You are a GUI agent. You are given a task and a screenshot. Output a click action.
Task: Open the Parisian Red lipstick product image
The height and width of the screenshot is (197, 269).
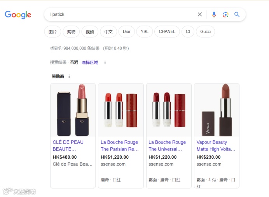(121, 110)
